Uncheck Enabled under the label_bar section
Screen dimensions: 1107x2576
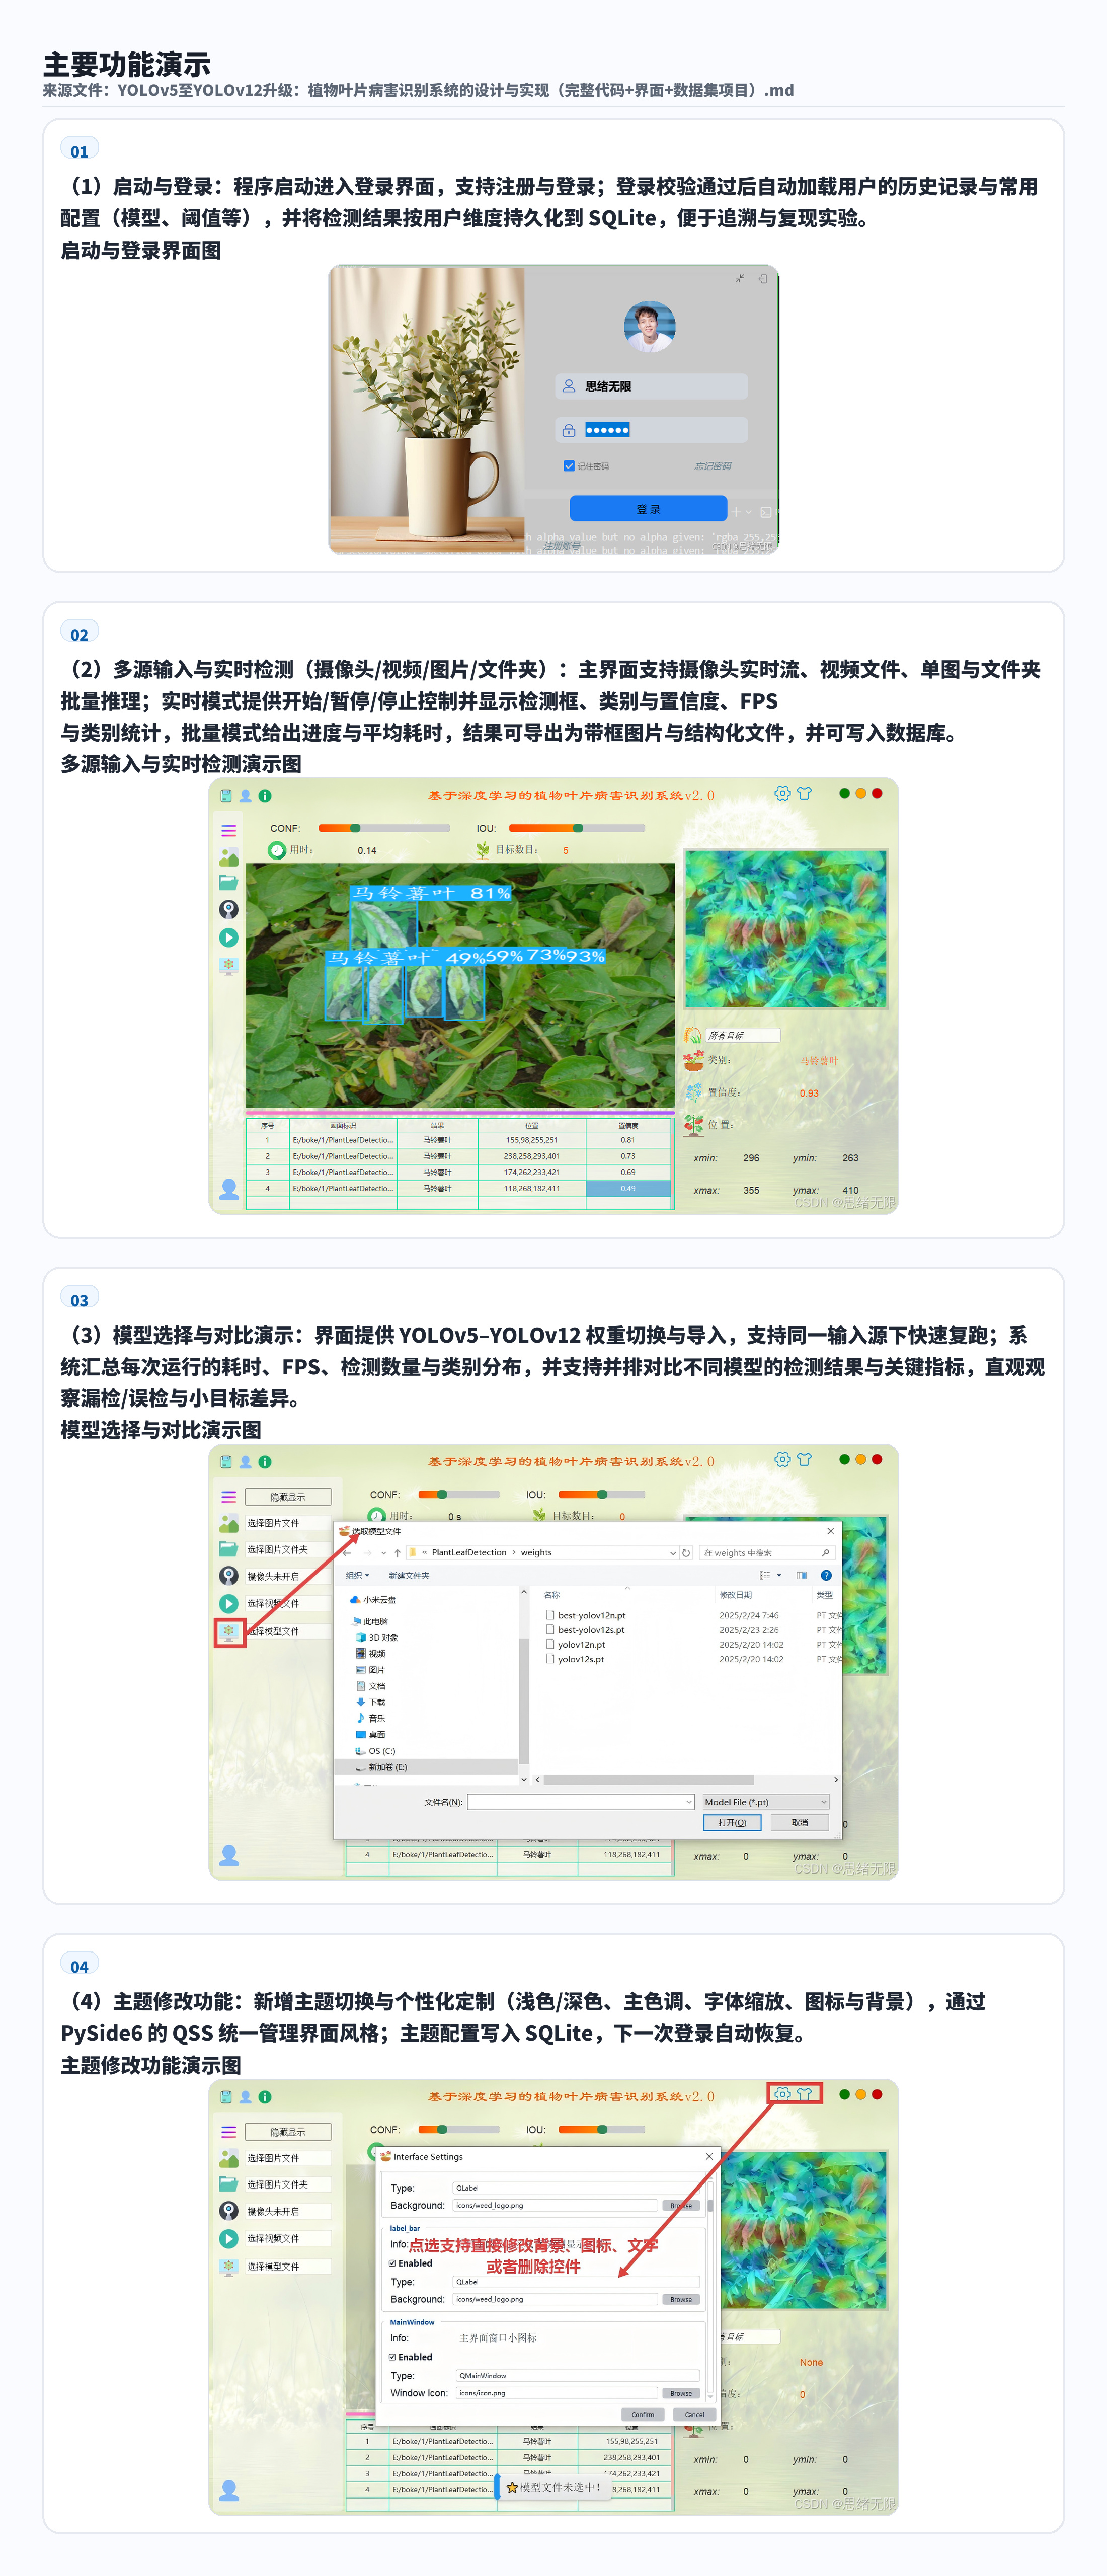[x=392, y=2263]
